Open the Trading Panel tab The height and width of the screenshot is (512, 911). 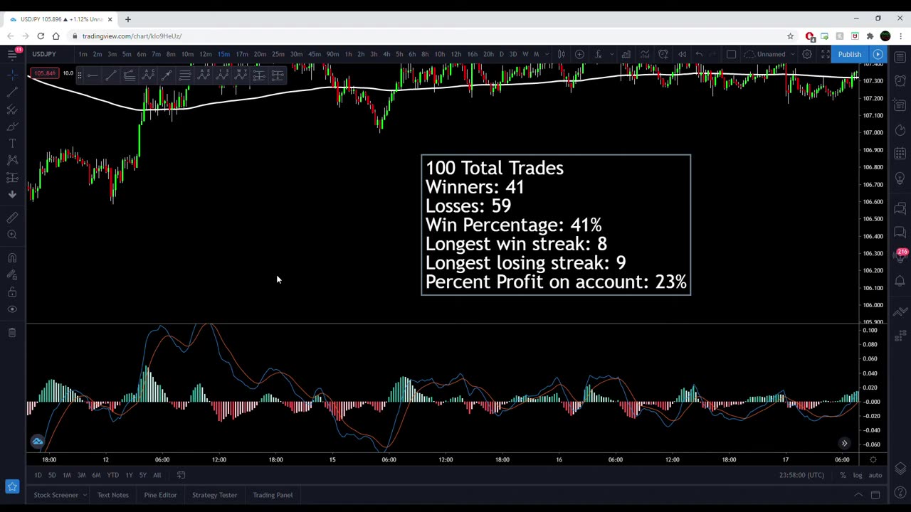point(273,495)
